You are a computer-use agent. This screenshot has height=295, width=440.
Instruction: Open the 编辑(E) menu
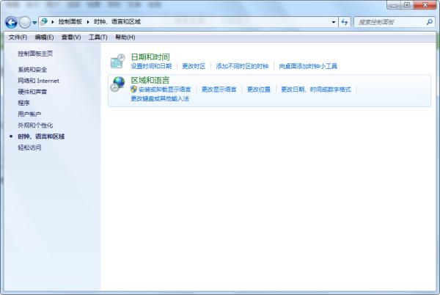[x=44, y=37]
